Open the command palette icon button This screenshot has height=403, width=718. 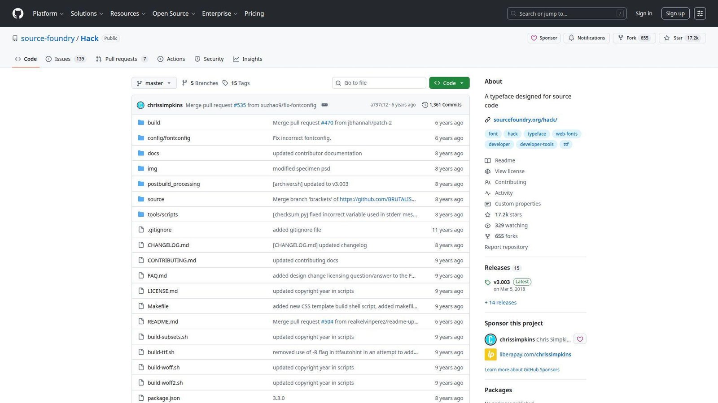click(x=700, y=13)
